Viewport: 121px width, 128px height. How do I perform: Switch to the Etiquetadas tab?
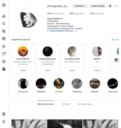click(85, 104)
